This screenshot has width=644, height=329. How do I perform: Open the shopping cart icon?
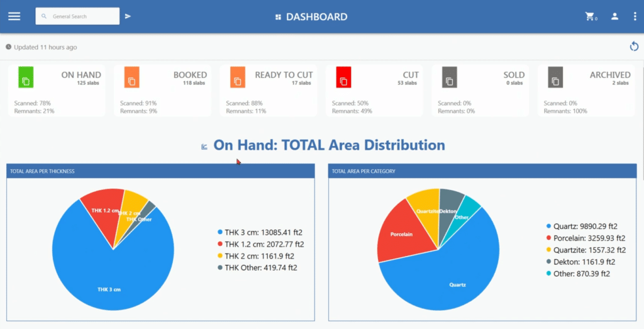click(590, 16)
